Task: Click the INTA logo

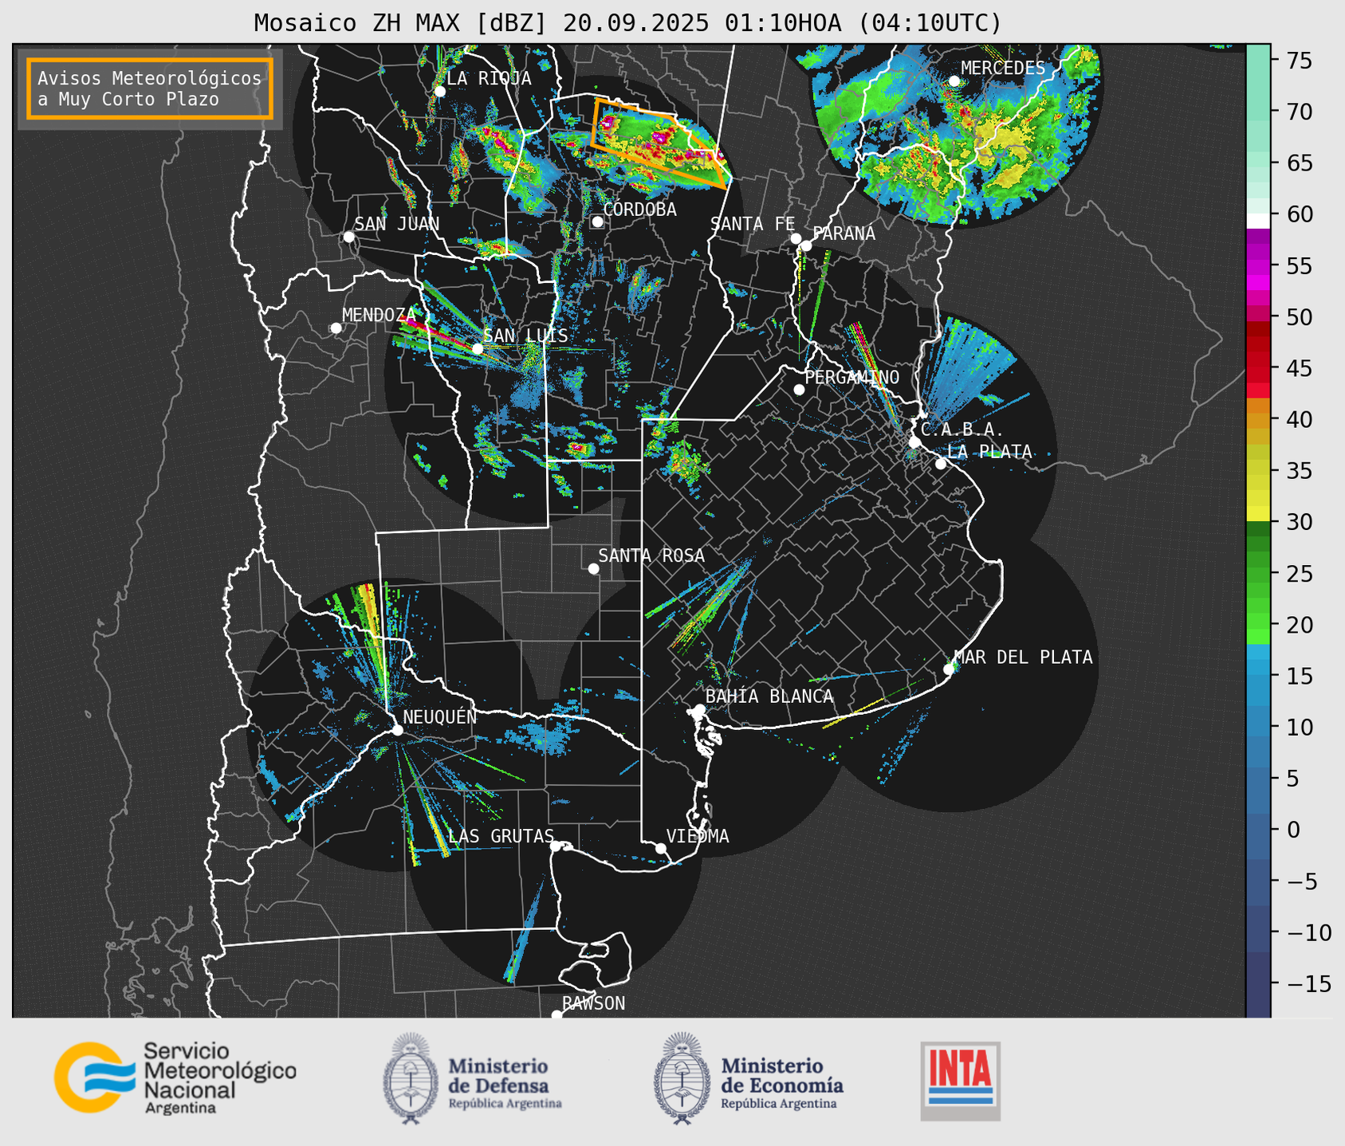Action: 960,1081
